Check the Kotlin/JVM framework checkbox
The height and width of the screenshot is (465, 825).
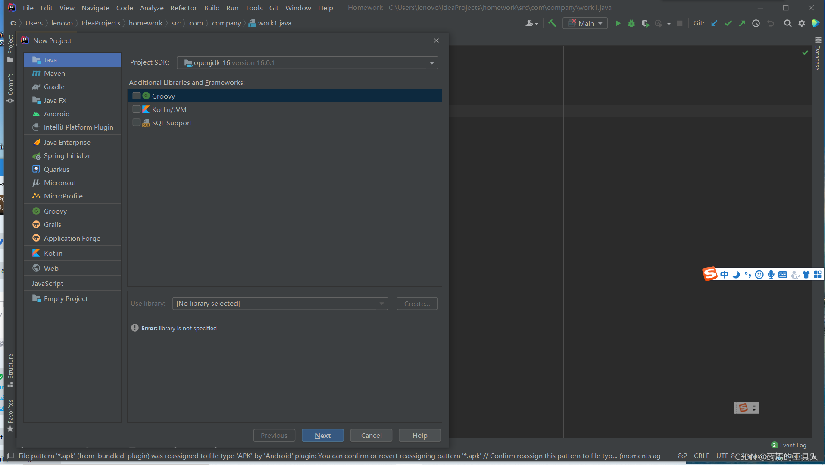pyautogui.click(x=136, y=109)
